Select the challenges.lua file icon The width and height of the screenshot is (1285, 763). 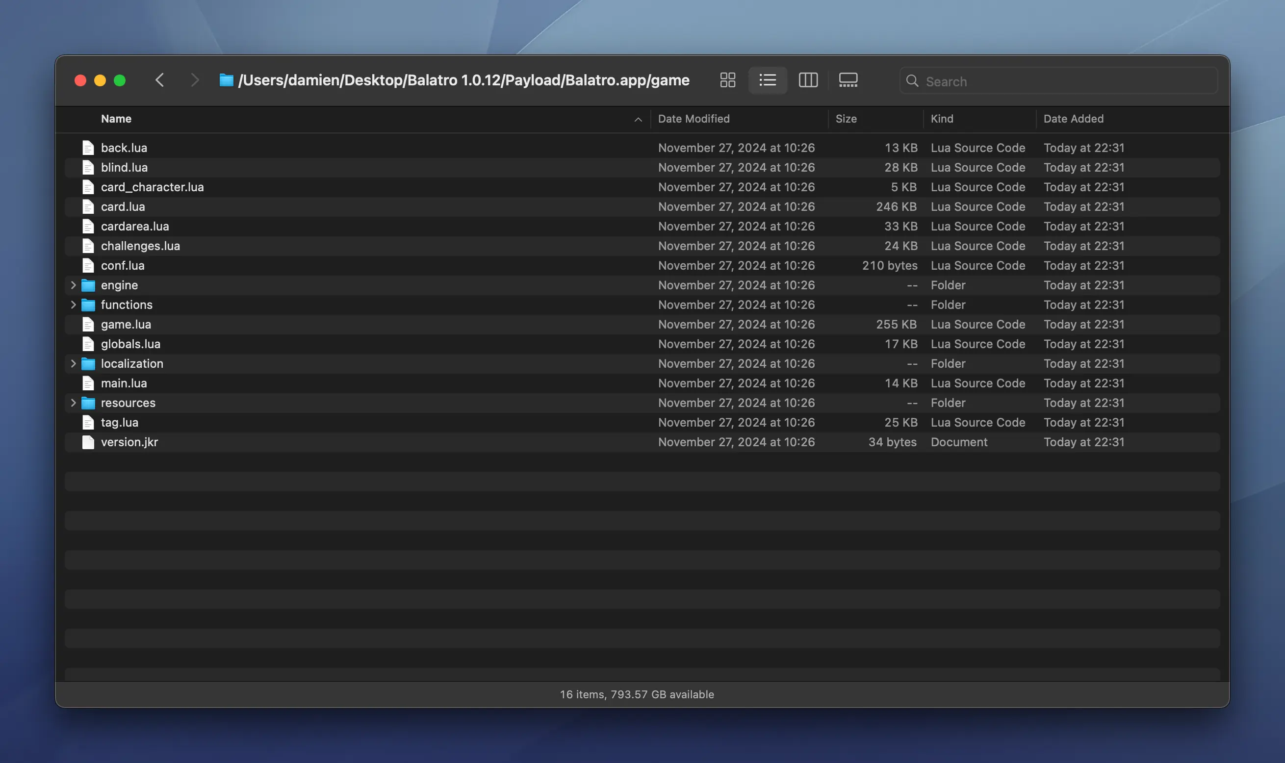tap(88, 246)
